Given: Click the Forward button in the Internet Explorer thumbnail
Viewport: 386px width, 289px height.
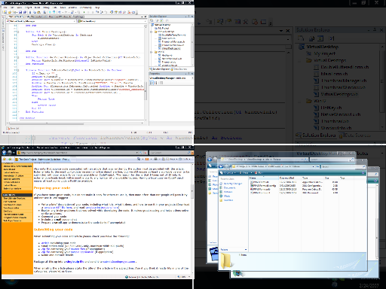Looking at the screenshot, I should pos(10,153).
